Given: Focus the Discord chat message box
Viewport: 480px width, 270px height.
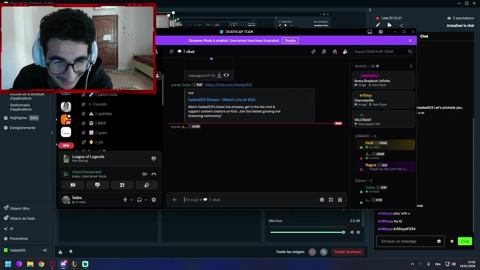Looking at the screenshot, I should [249, 200].
